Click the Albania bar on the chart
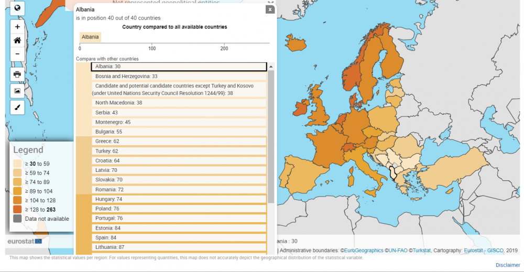Viewport: 524px width, 272px height. tap(90, 37)
